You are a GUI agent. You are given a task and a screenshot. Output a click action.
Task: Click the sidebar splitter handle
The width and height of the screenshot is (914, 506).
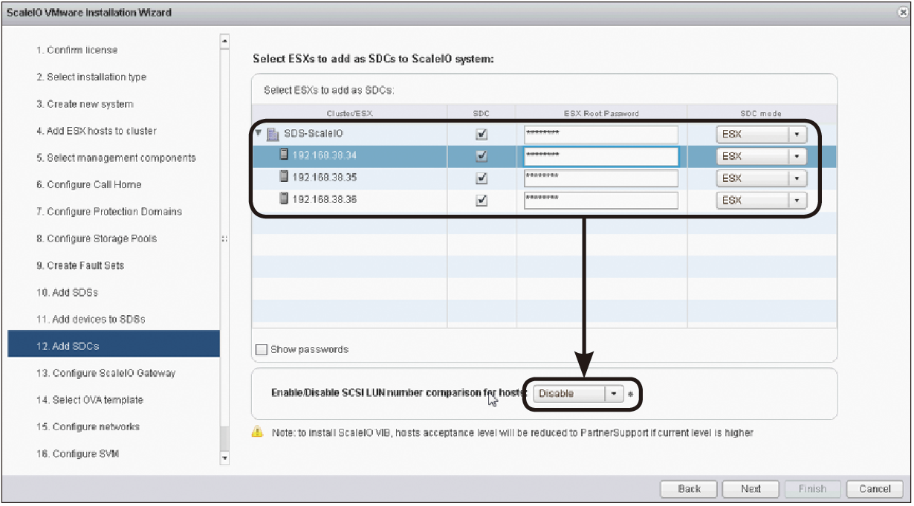224,239
